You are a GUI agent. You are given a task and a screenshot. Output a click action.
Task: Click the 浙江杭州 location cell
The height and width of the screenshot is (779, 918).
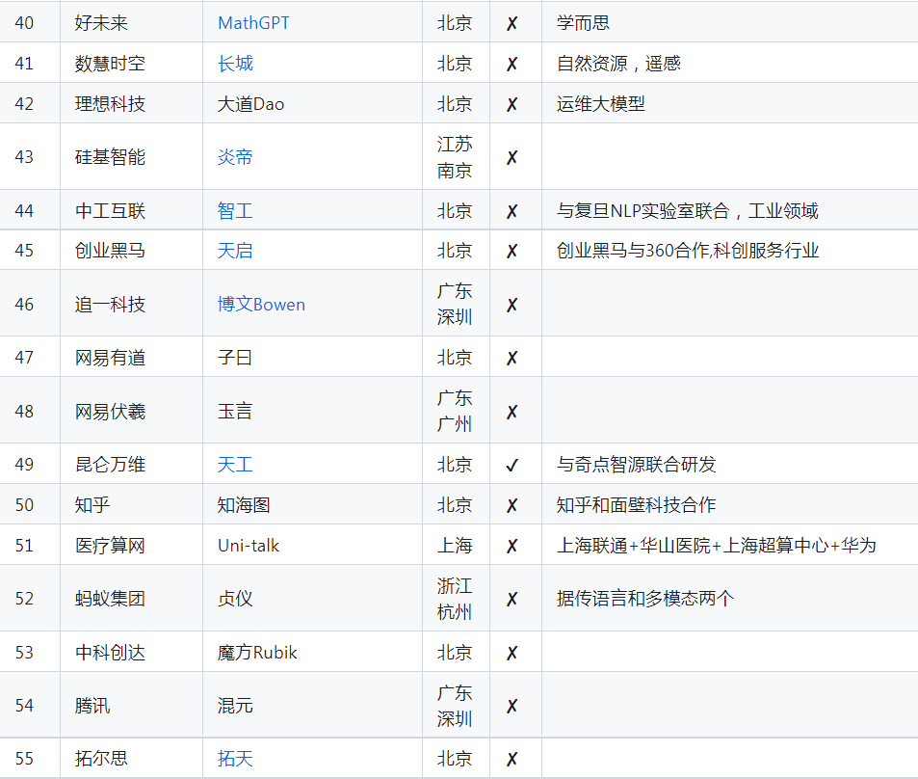[x=455, y=599]
